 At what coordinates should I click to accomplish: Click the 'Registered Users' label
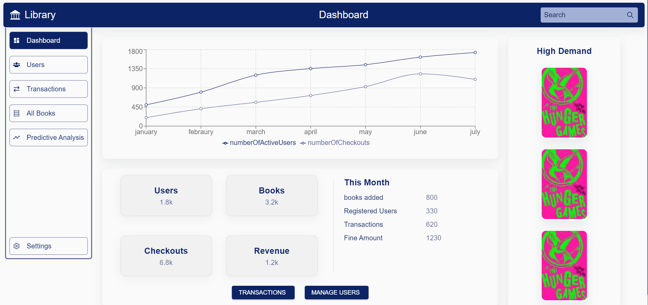click(370, 211)
